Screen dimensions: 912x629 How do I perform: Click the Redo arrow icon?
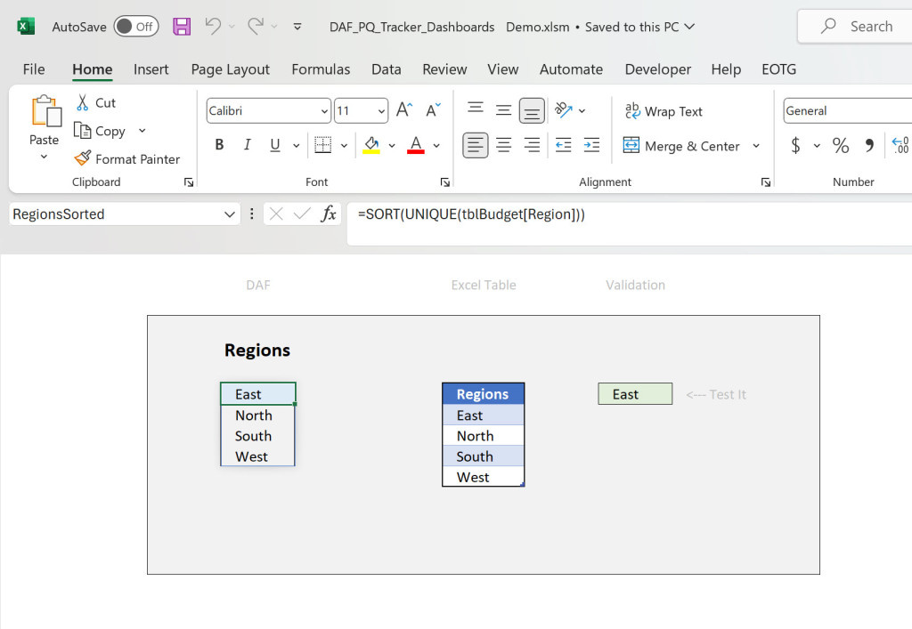click(x=256, y=26)
